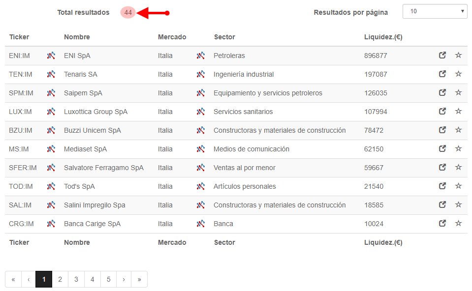This screenshot has width=472, height=291.
Task: Open external link icon for Tod's SpA
Action: pyautogui.click(x=442, y=186)
